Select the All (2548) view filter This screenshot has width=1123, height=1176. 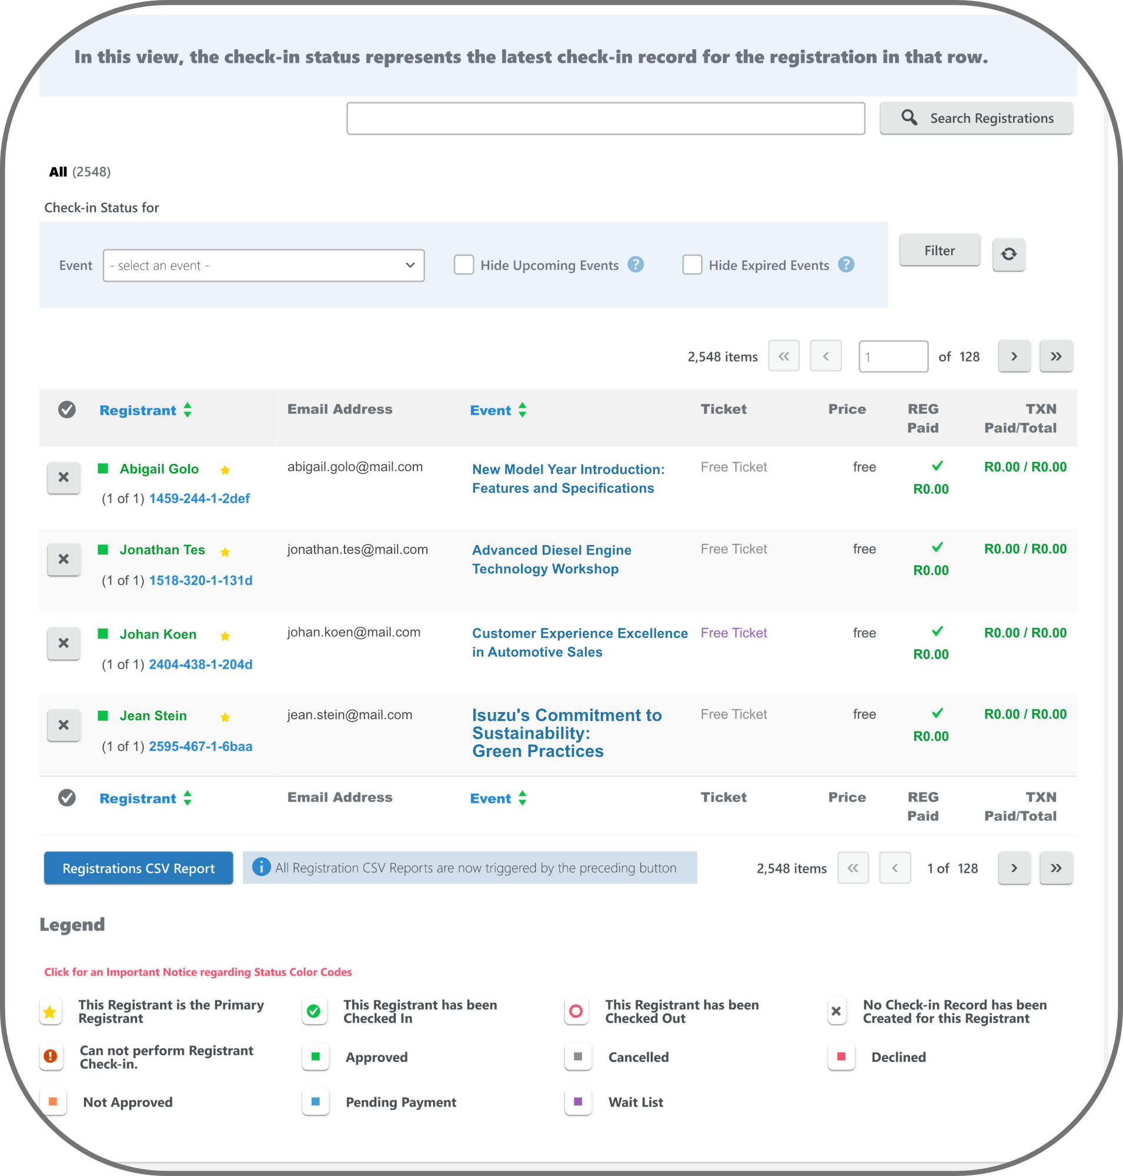[58, 172]
